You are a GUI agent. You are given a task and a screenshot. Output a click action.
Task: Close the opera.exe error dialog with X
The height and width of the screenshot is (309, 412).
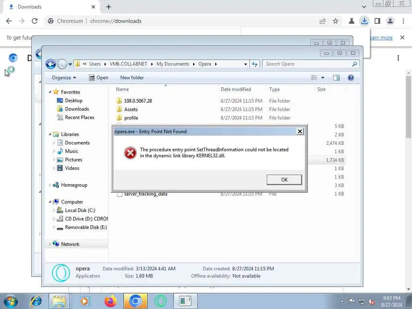click(x=299, y=132)
